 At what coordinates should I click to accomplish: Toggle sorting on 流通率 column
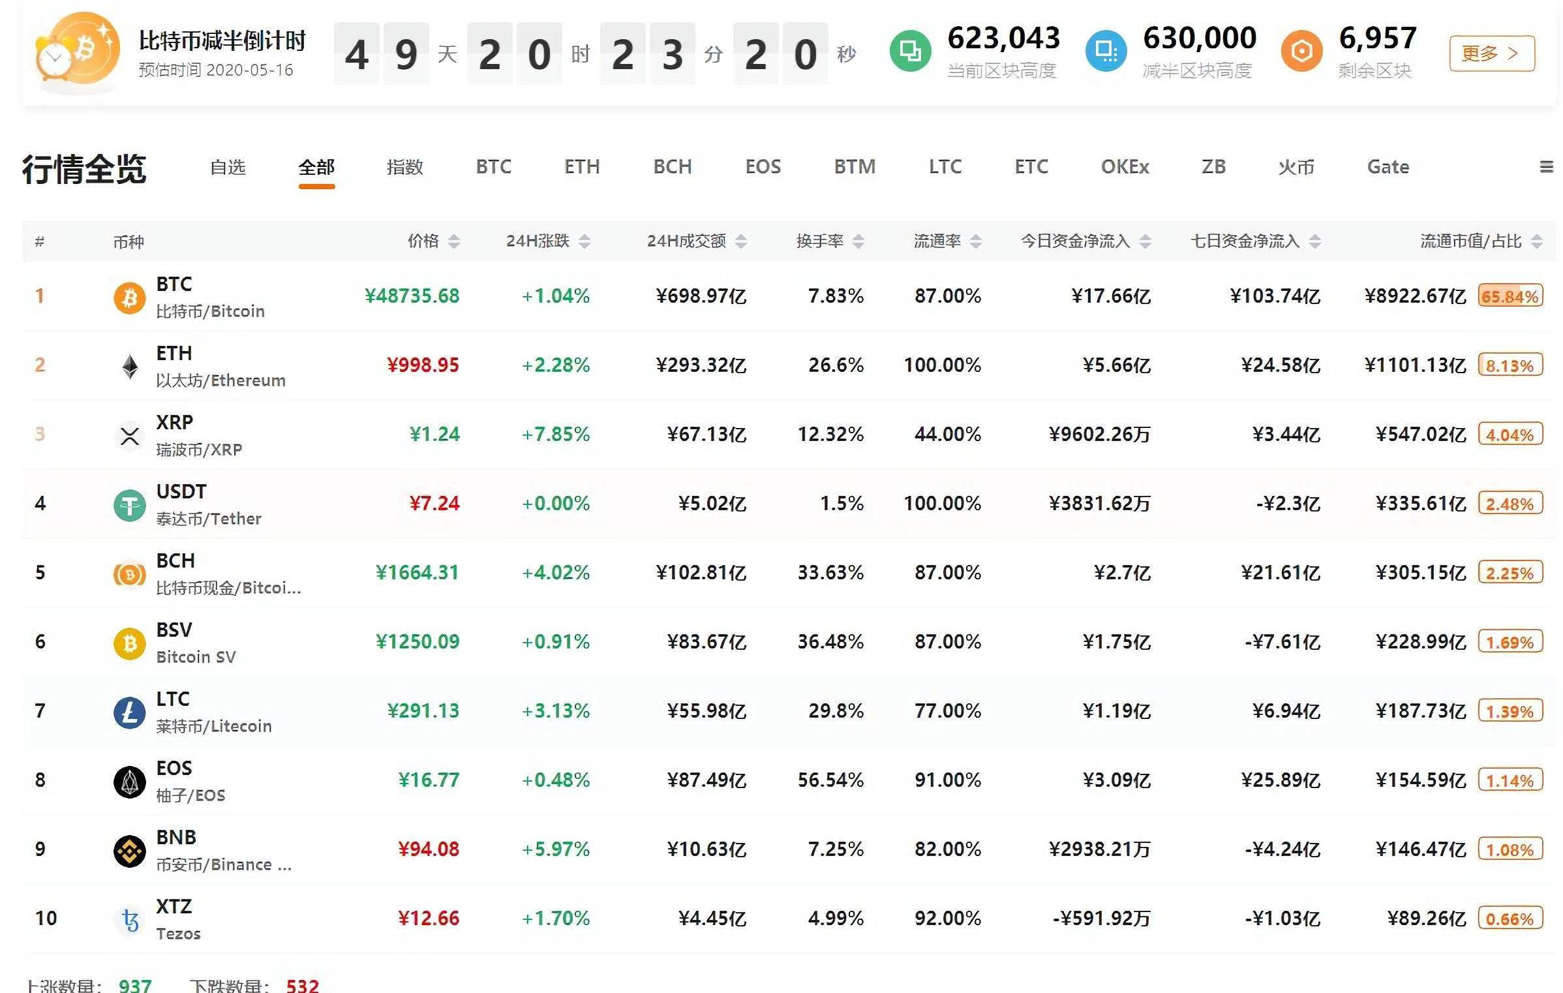click(976, 241)
